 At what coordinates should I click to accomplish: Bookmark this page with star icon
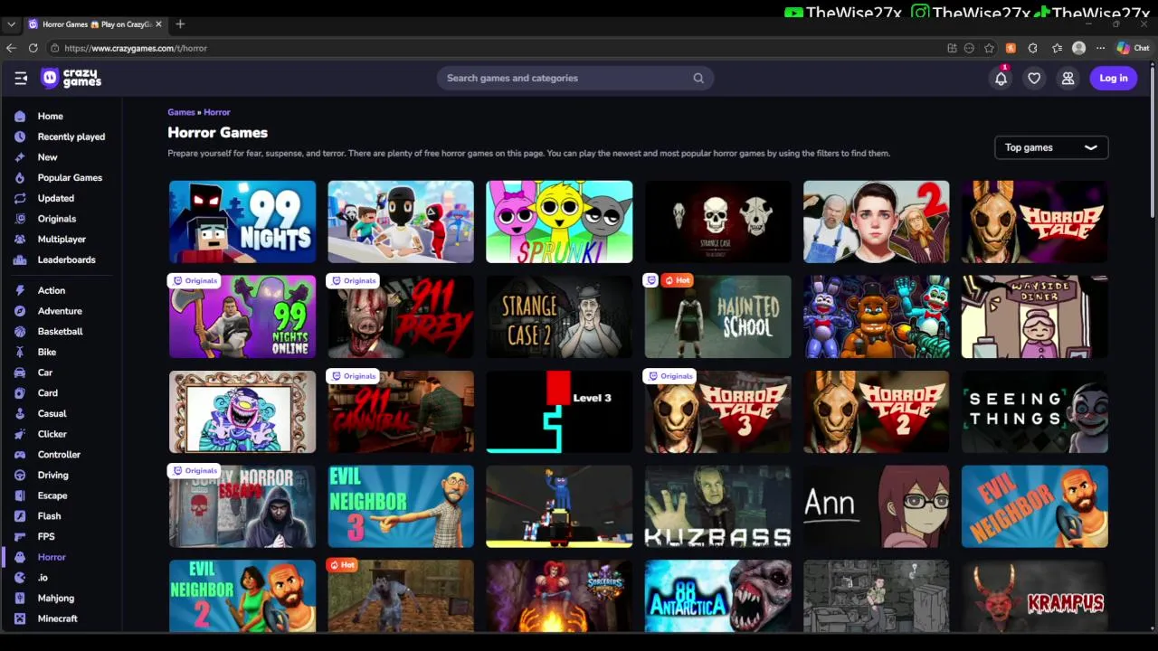click(989, 48)
